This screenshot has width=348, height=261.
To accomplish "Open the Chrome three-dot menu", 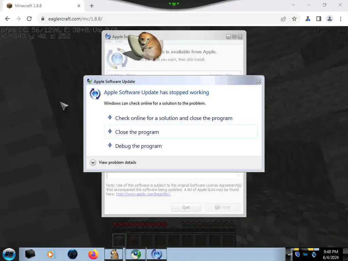I will (341, 19).
